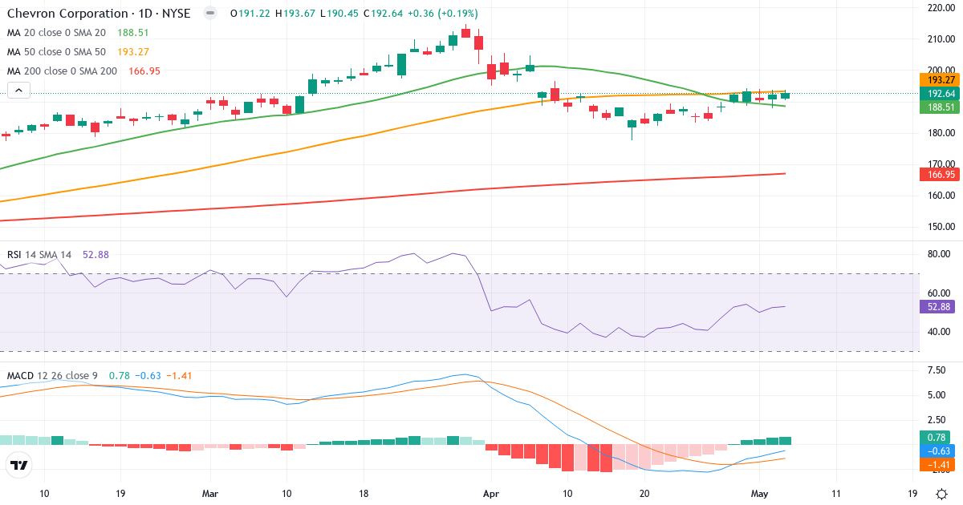Click the 80.00 RSI axis tick
Viewport: 963px width, 505px height.
[x=939, y=254]
